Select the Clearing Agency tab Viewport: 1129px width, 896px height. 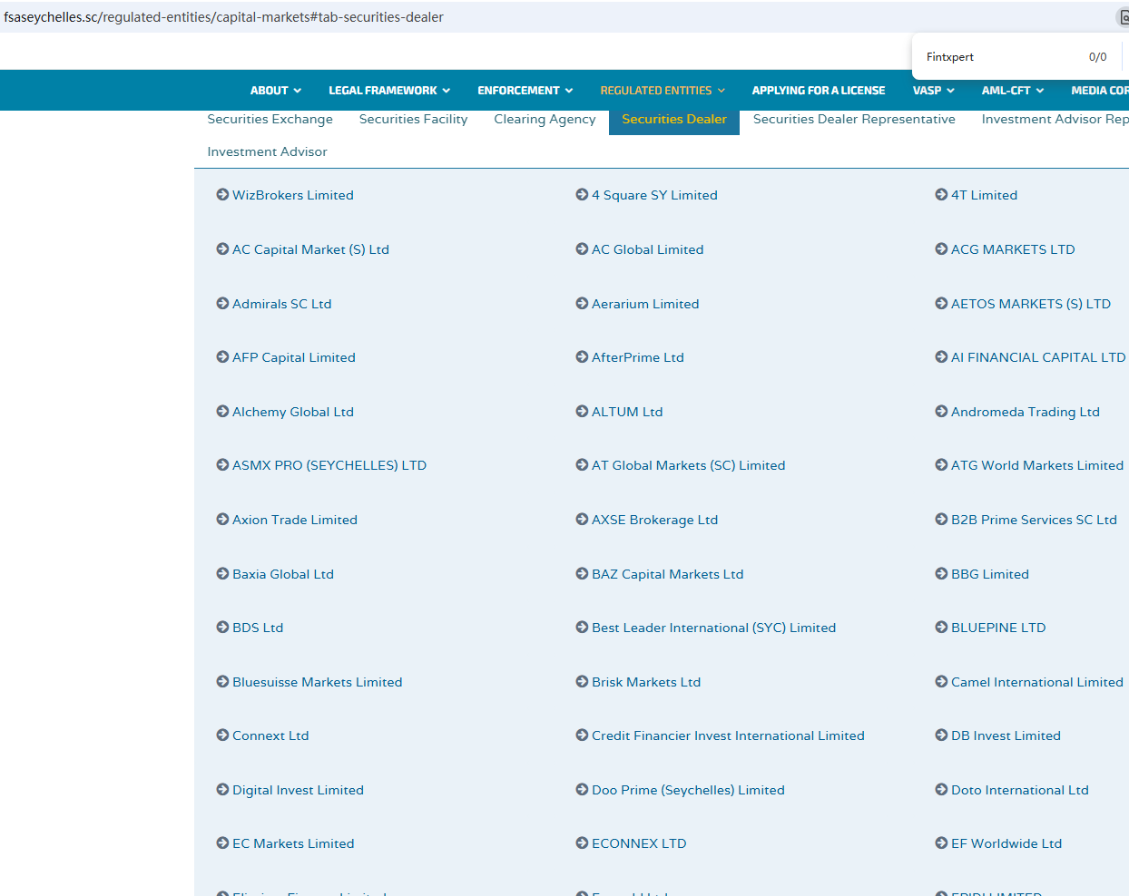545,120
